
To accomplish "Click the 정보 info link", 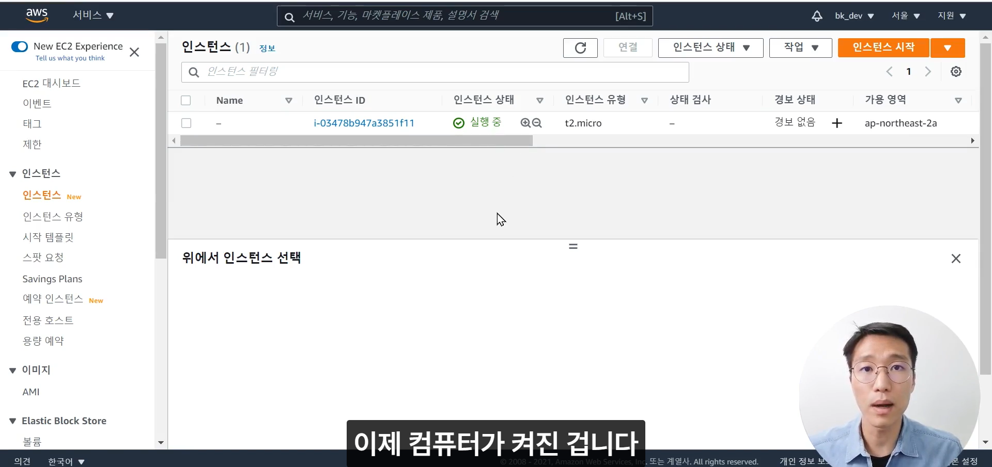I will pos(267,49).
